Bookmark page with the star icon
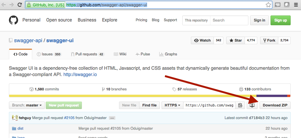This screenshot has height=138, width=301. pos(268,5)
